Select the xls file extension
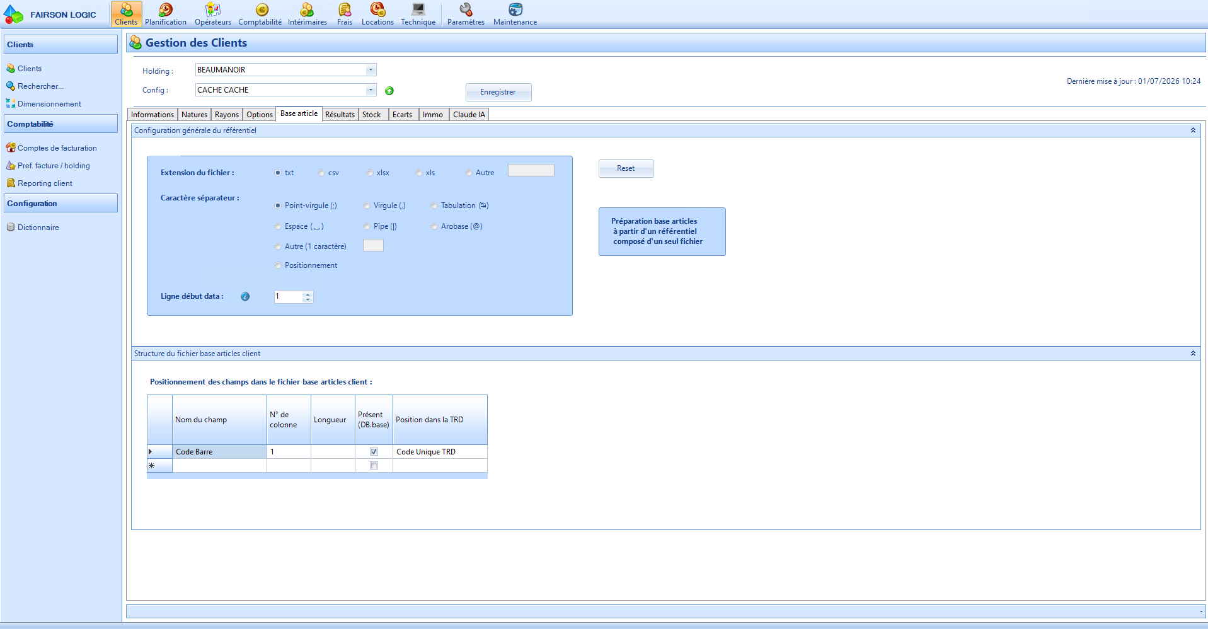Image resolution: width=1208 pixels, height=629 pixels. pos(419,173)
